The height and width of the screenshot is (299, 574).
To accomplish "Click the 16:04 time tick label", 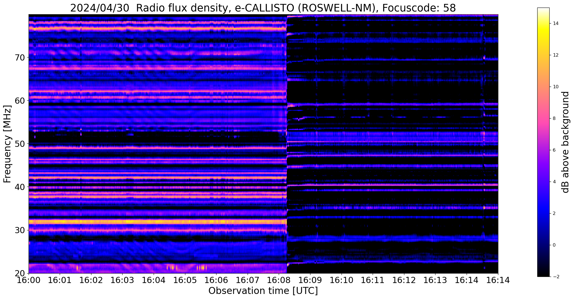I will tap(153, 280).
